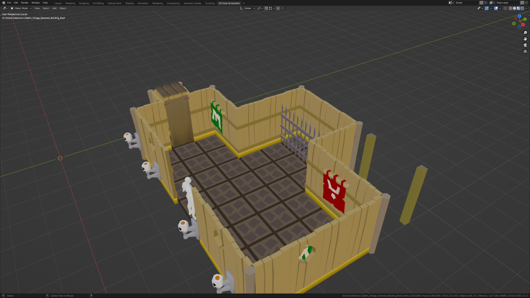Screen dimensions: 530x298
Task: Switch to the Rendering workspace tab
Action: coord(158,3)
